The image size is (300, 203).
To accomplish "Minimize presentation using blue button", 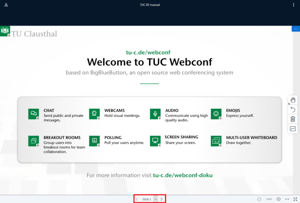I will coord(295,29).
